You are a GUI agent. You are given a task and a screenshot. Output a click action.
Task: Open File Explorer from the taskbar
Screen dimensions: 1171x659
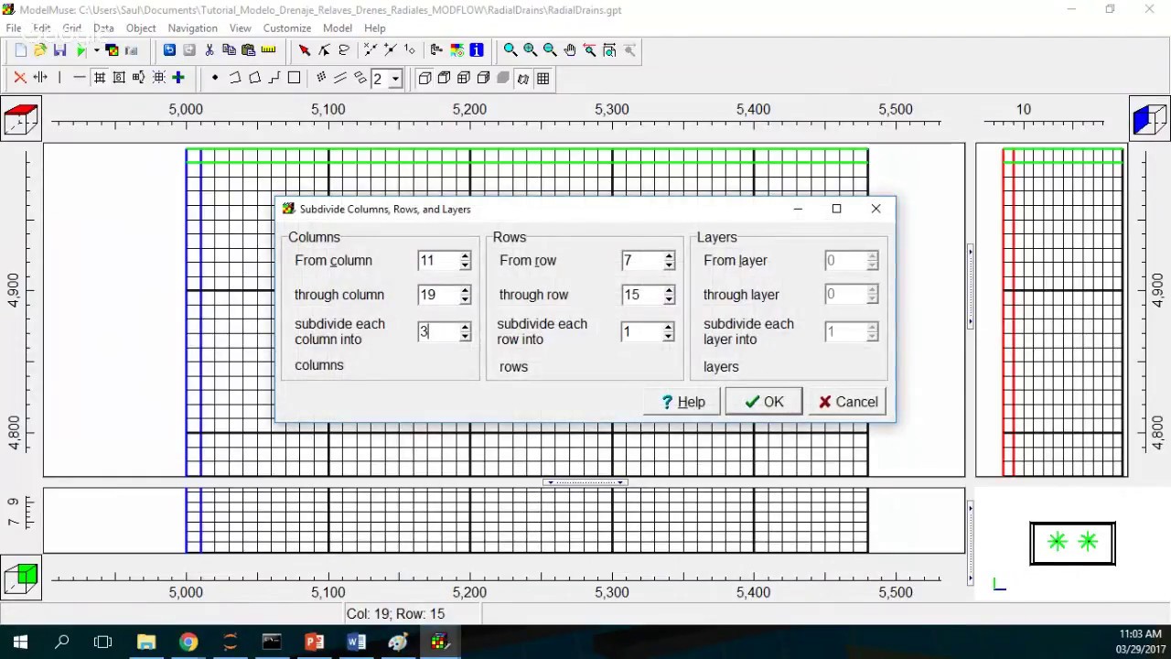click(146, 642)
